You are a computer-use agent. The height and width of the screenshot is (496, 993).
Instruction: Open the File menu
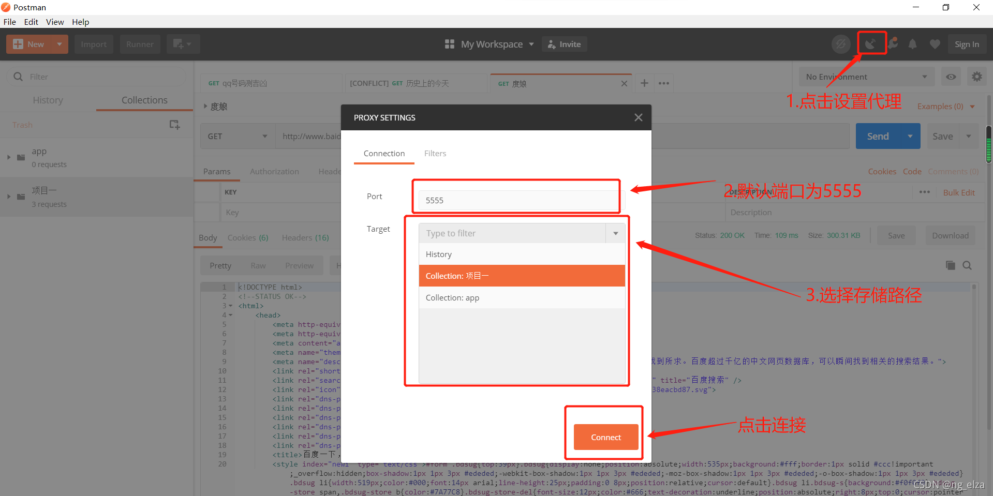(x=9, y=22)
